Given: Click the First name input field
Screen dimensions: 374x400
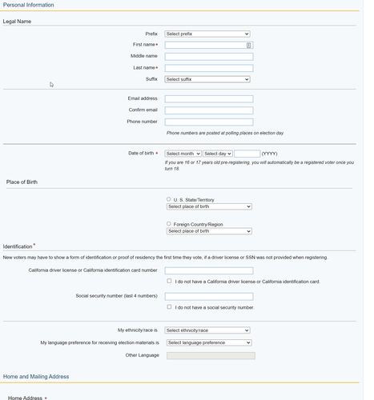Looking at the screenshot, I should point(209,45).
